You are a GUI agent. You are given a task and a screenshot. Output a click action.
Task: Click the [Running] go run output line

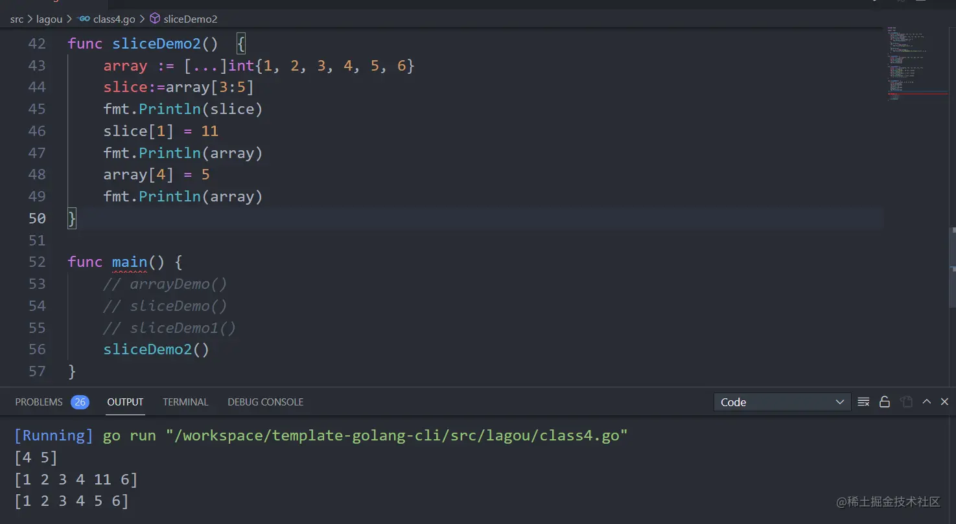321,435
